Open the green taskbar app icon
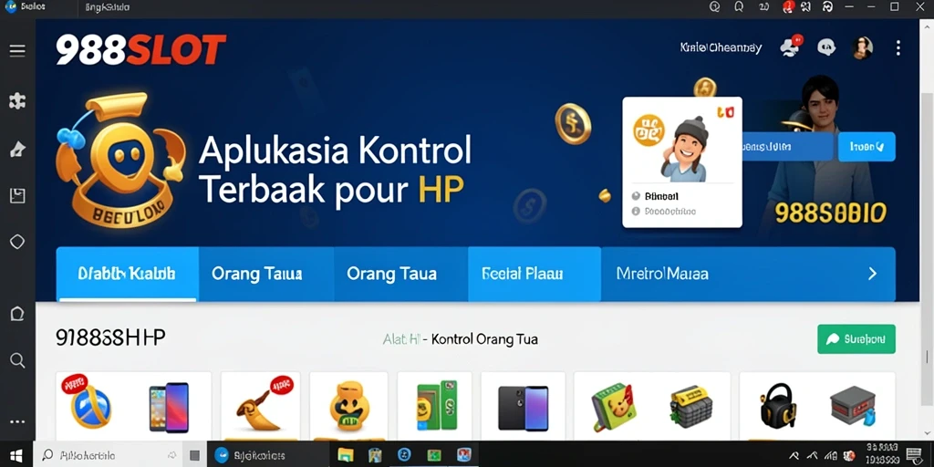Screen dimensions: 934x467 click(434, 455)
